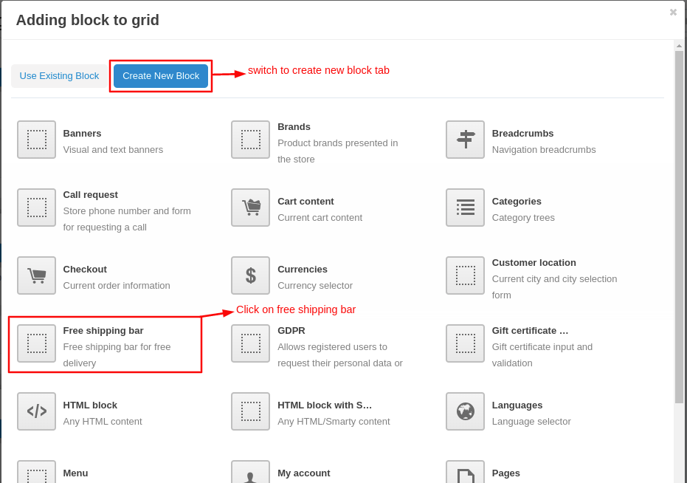Click the Menu title
Image resolution: width=687 pixels, height=483 pixels.
(x=75, y=473)
